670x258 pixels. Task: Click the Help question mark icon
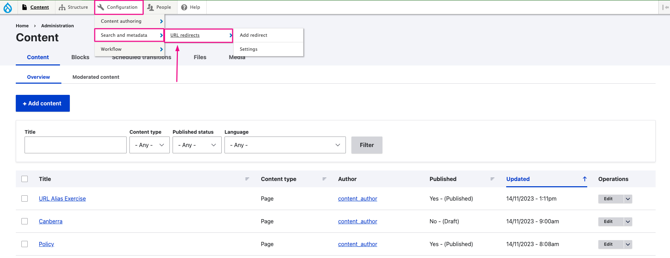[184, 7]
